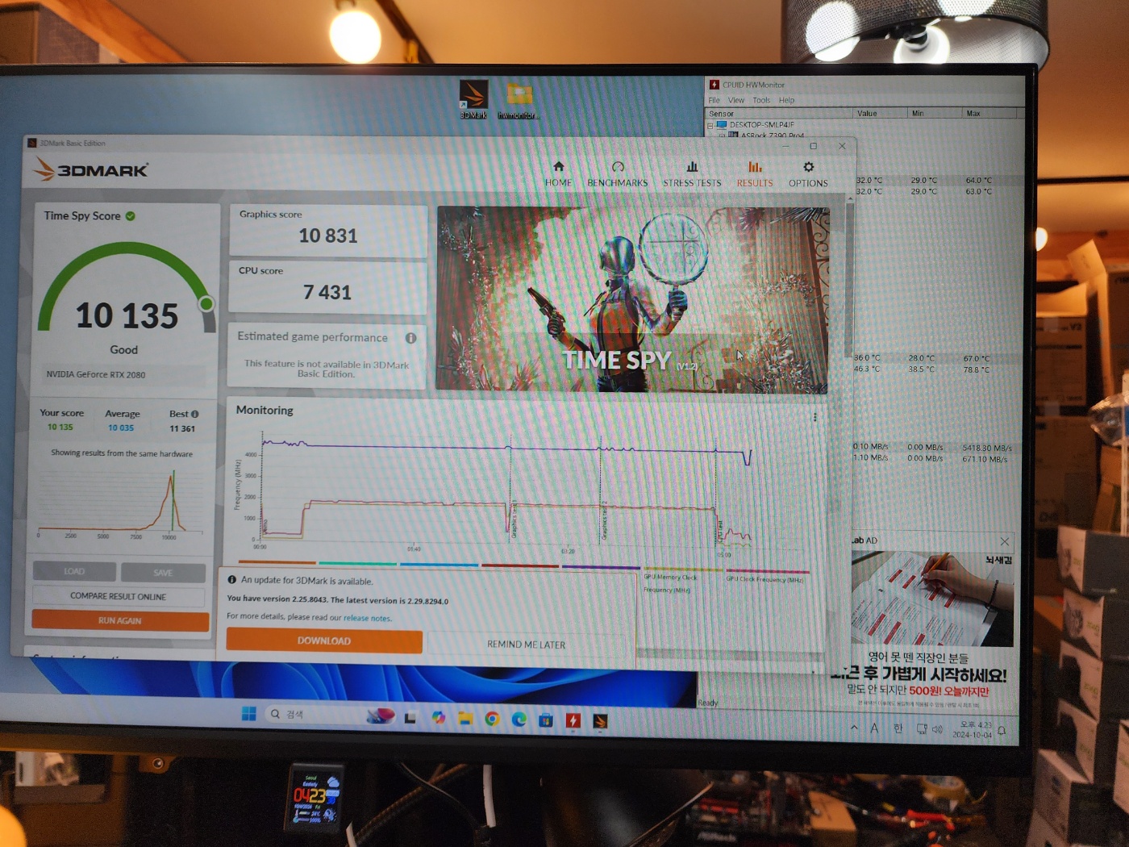Open the Tools menu in HWMonitor
1129x847 pixels.
pyautogui.click(x=761, y=100)
